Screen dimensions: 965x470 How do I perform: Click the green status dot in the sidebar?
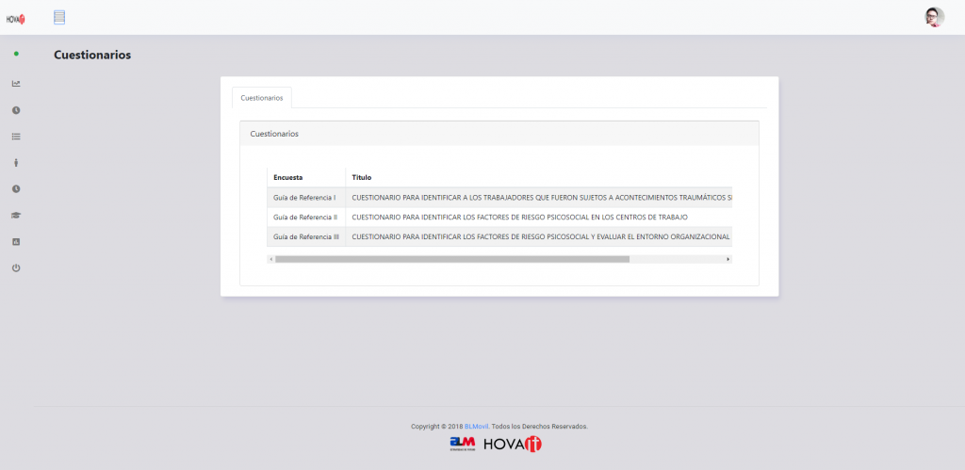(16, 54)
